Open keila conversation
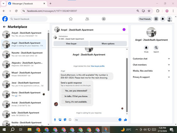This screenshot has width=177, height=133. click(x=24, y=114)
